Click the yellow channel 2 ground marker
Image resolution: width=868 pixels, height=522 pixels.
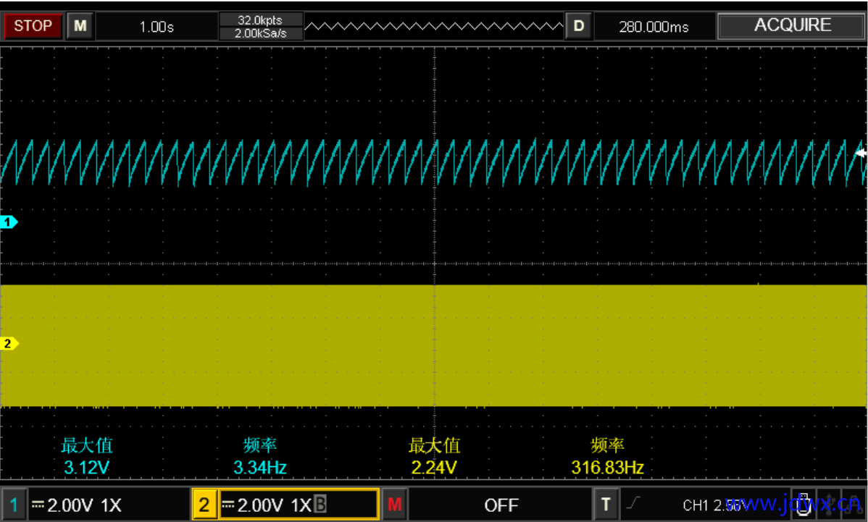(9, 344)
